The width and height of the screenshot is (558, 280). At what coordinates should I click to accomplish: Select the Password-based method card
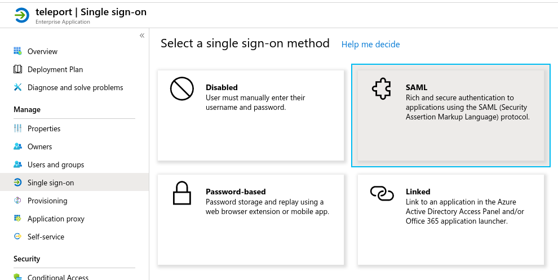pos(251,220)
